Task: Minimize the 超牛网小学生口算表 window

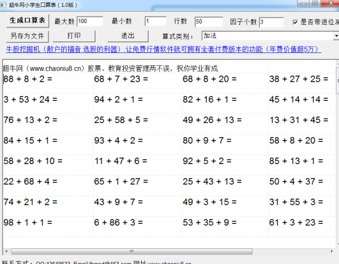Action: coord(303,3)
